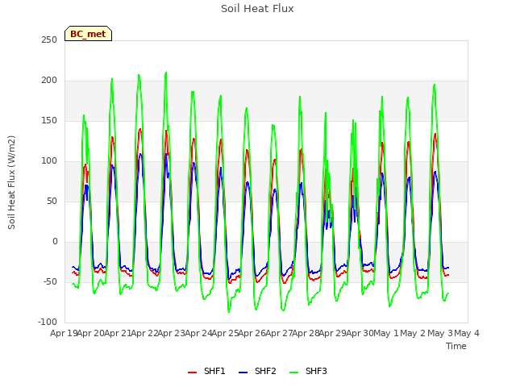Viewport: 516px width, 387px height.
Task: Click the -100 y-axis tick label
Action: point(48,322)
